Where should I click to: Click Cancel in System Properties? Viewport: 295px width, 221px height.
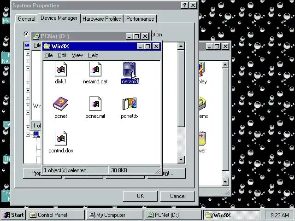(177, 196)
